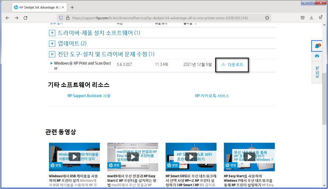This screenshot has width=328, height=189.
Task: Go forward with the browser forward arrow
Action: tap(16, 18)
